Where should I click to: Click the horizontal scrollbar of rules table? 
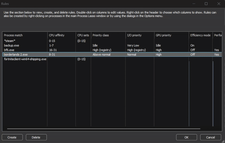click(x=103, y=129)
